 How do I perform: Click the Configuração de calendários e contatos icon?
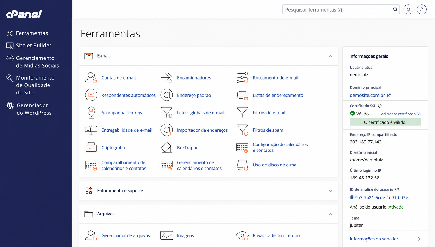tap(242, 148)
